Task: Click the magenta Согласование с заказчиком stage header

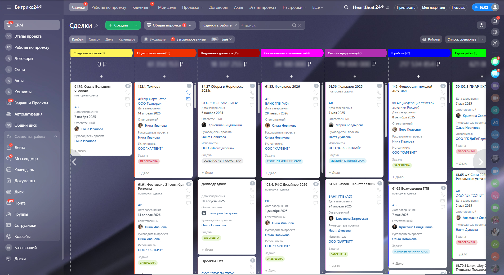Action: click(292, 53)
